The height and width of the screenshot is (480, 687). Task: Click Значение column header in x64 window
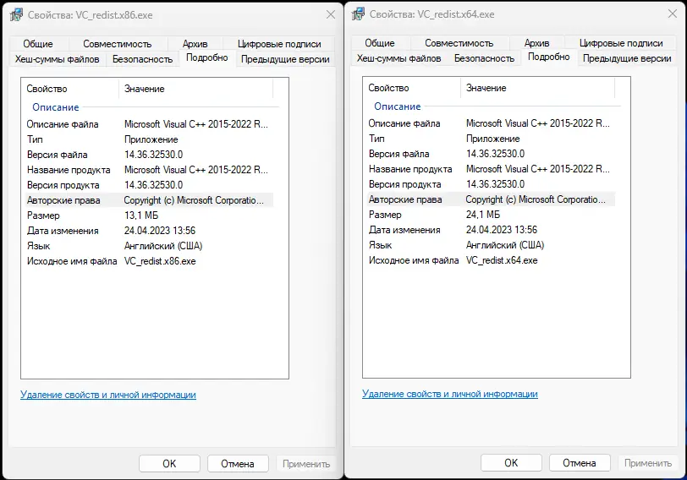point(486,88)
